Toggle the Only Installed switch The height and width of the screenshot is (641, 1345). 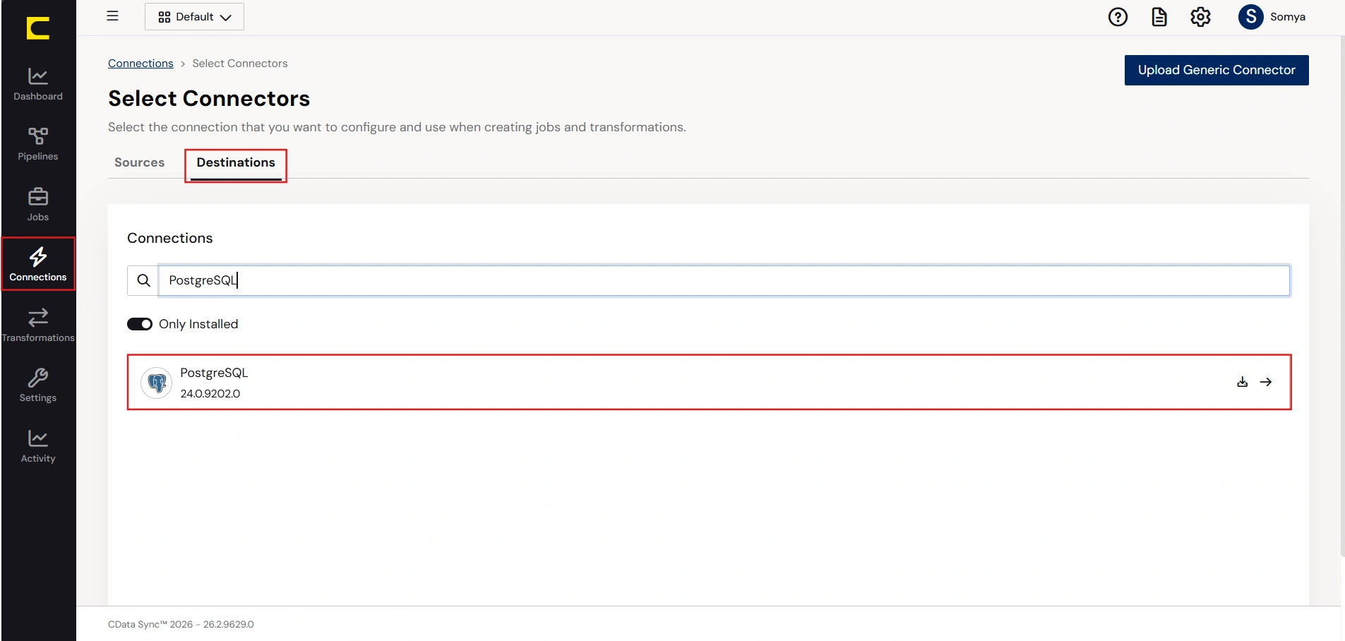(x=140, y=324)
